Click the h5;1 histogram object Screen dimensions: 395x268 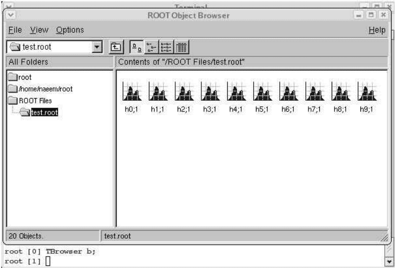pyautogui.click(x=261, y=91)
